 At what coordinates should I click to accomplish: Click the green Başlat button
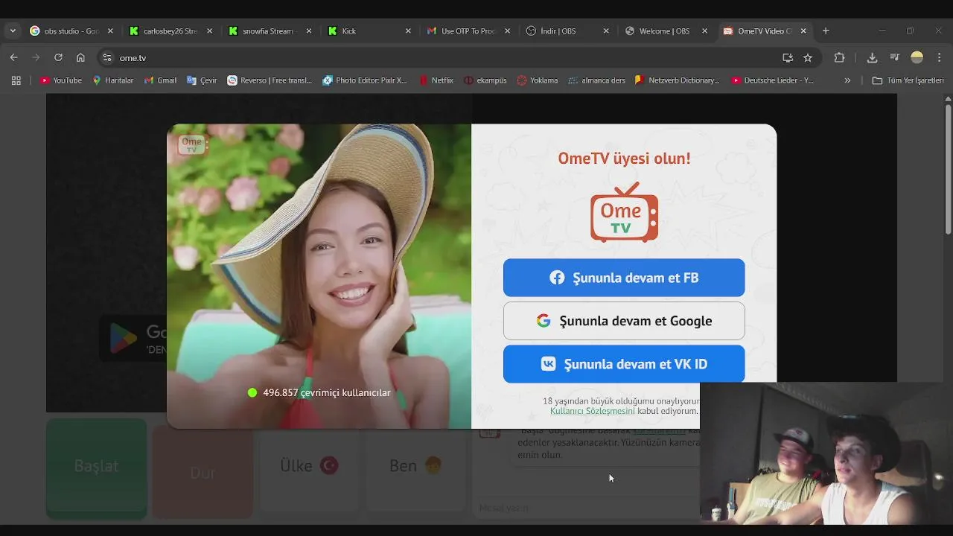pyautogui.click(x=97, y=467)
